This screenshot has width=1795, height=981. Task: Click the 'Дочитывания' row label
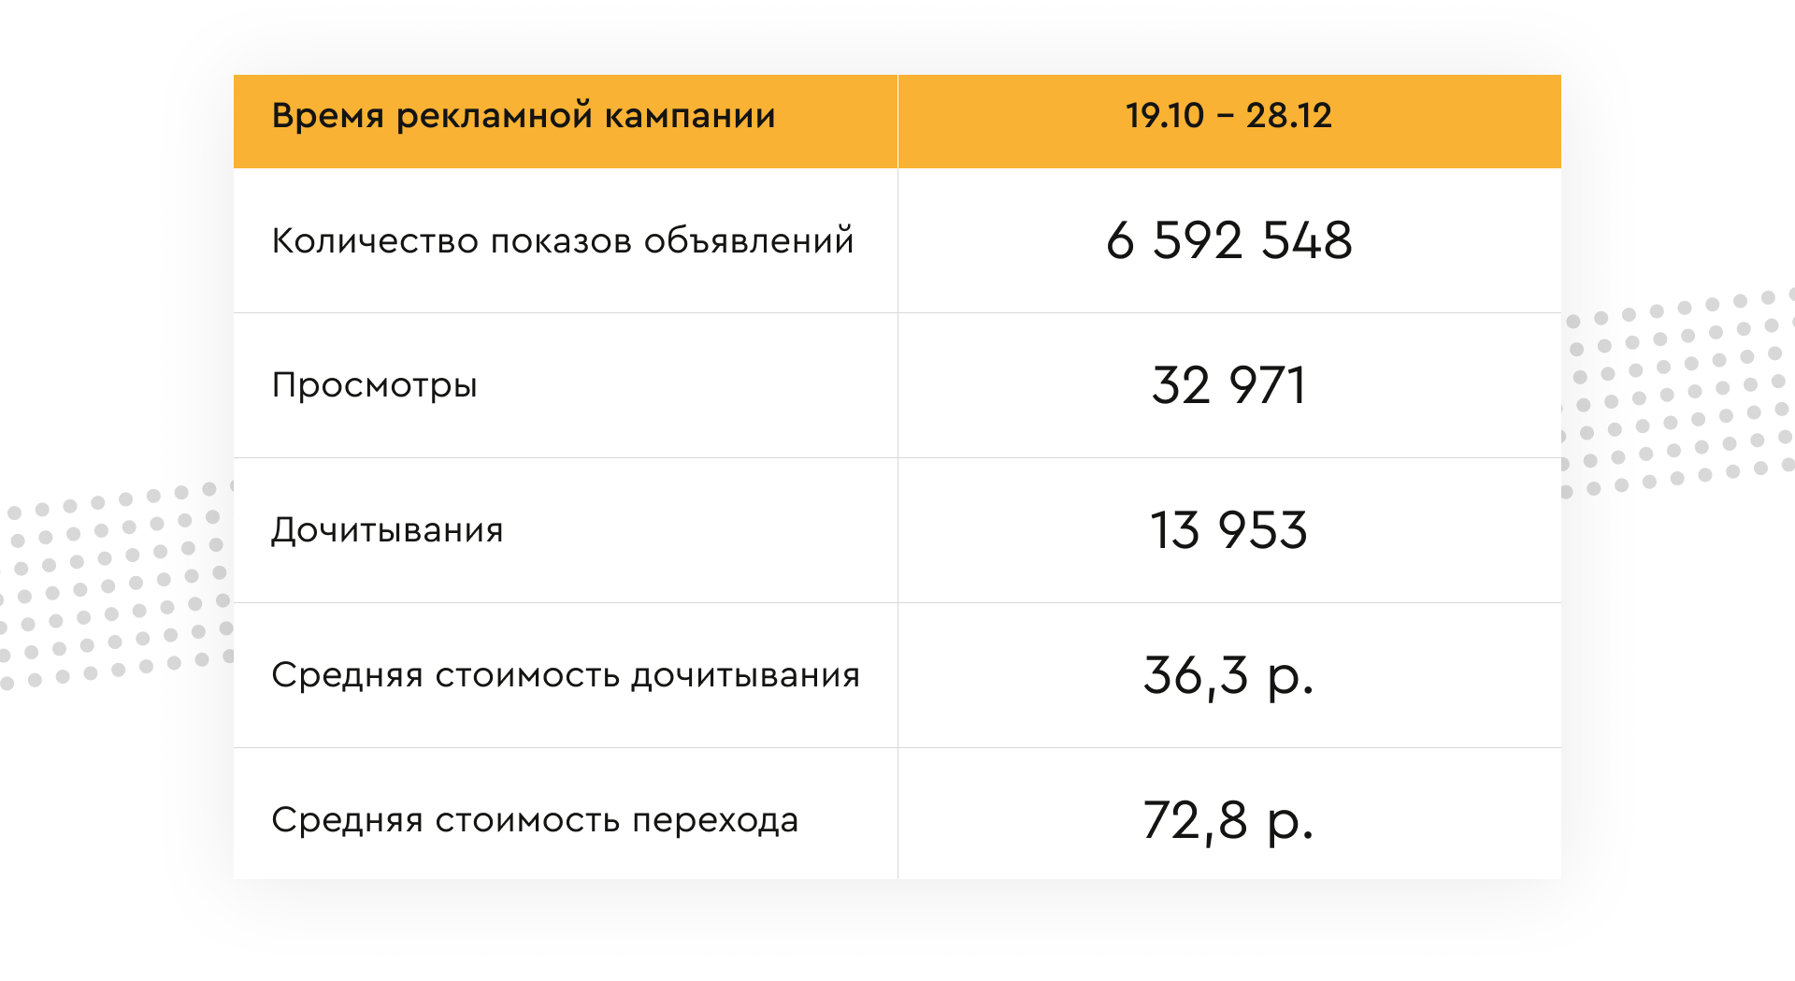387,530
